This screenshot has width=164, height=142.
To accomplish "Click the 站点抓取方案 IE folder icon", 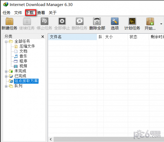I will (x=11, y=81).
